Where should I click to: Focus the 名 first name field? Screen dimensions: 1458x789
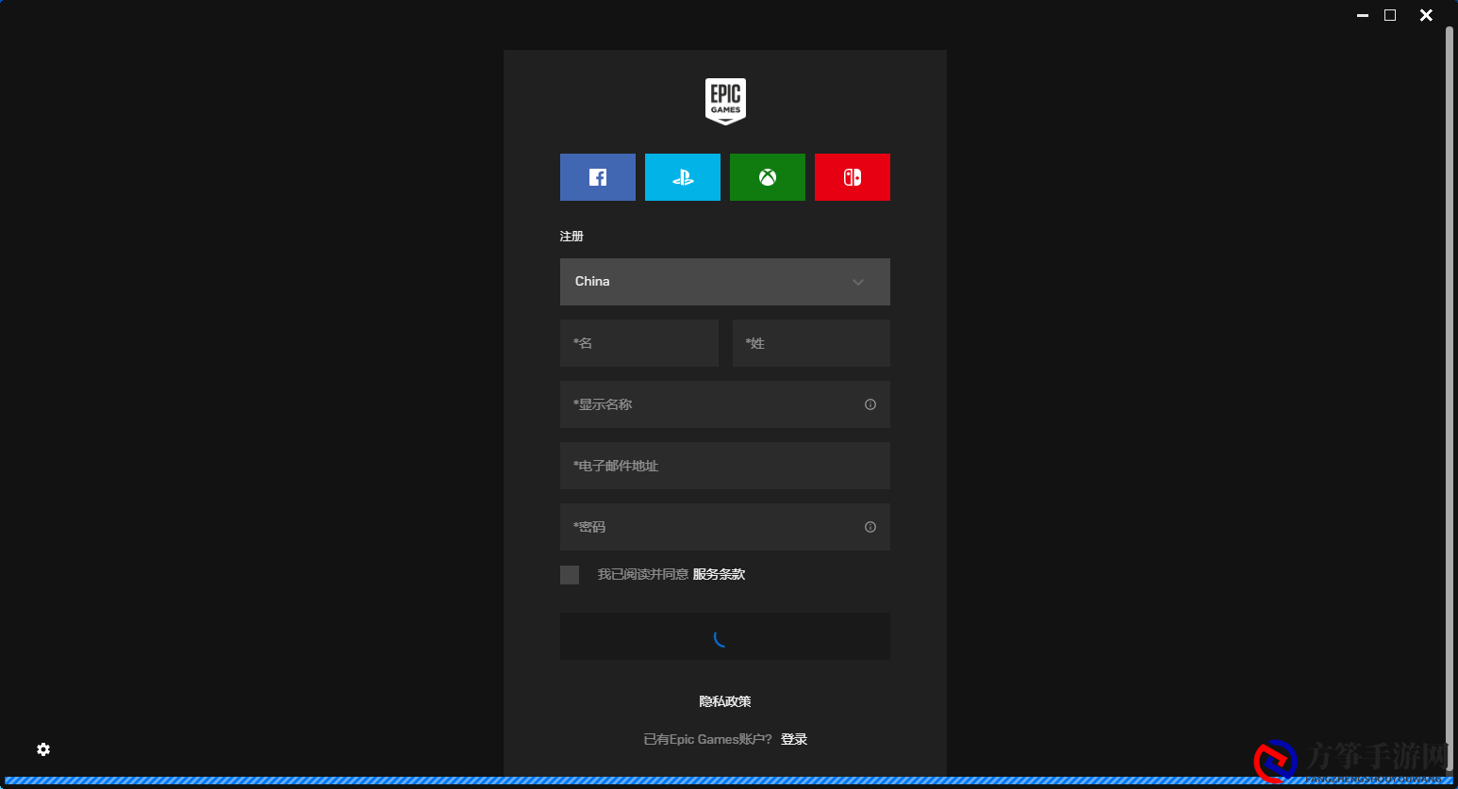click(639, 343)
